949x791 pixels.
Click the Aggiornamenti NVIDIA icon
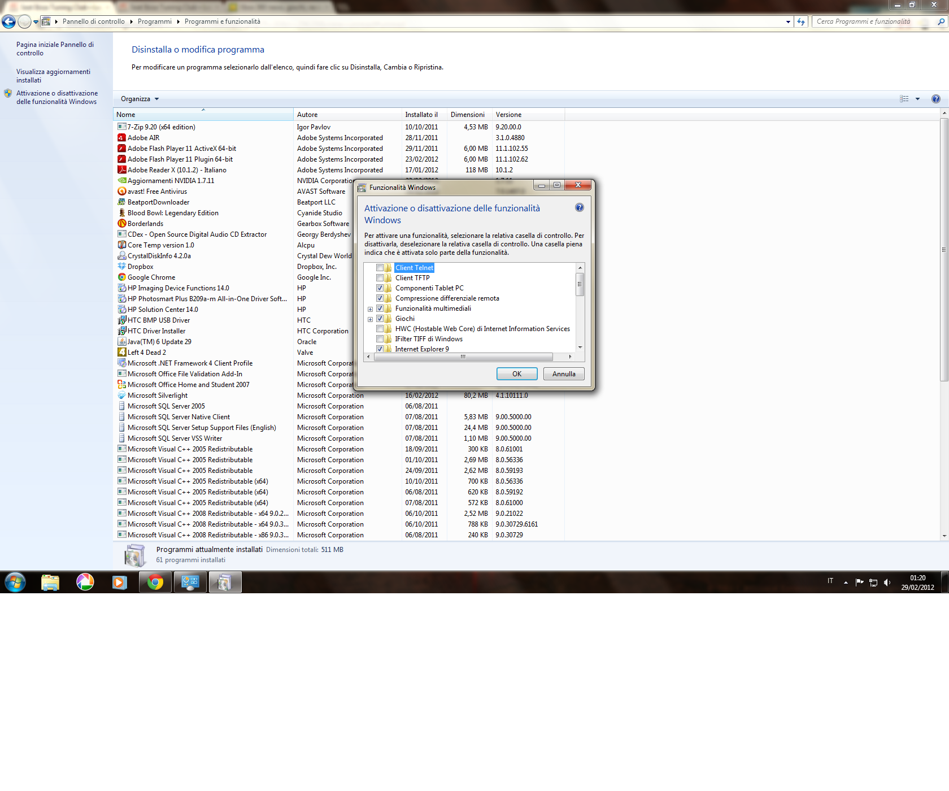[121, 181]
